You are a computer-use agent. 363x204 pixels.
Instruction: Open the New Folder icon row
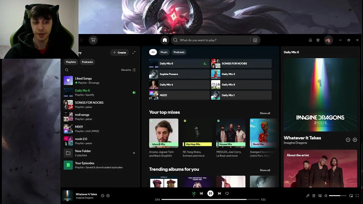[100, 153]
